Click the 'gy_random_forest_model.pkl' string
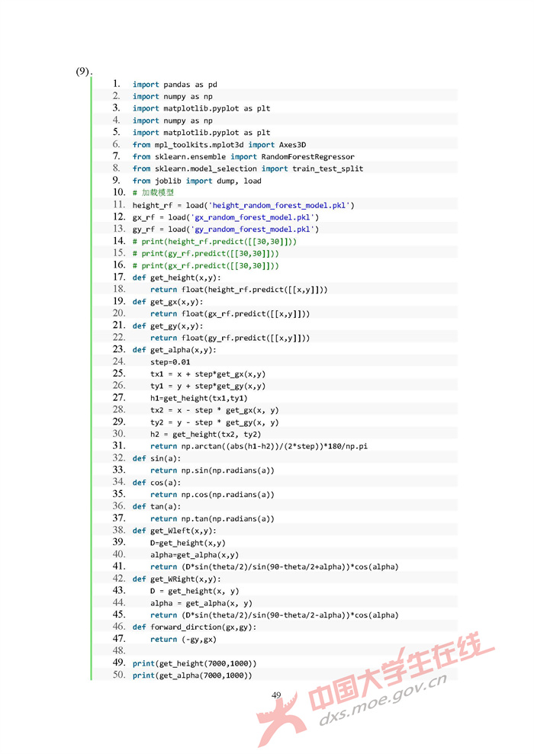Image resolution: width=534 pixels, height=754 pixels. (x=253, y=229)
